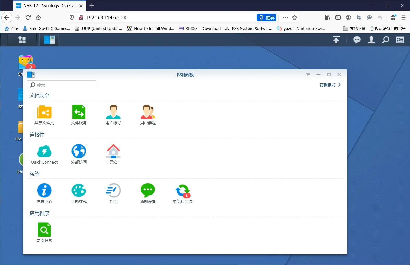Click the toolbar chat bubble icon in Firefox
This screenshot has width=410, height=265.
pos(369,17)
